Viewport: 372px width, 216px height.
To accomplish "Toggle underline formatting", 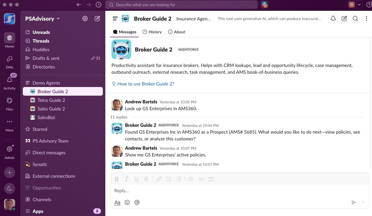I will coord(136,179).
